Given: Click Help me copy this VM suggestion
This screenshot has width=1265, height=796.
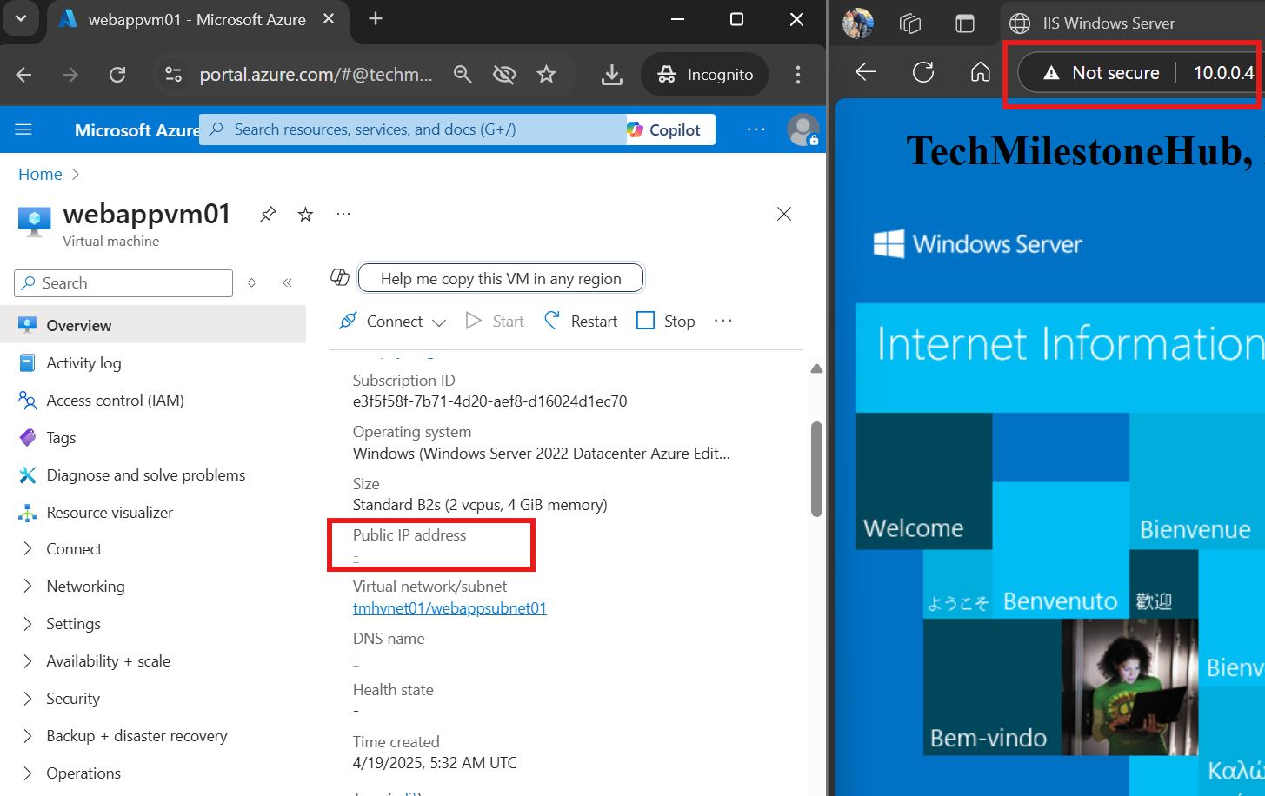Looking at the screenshot, I should pyautogui.click(x=501, y=278).
